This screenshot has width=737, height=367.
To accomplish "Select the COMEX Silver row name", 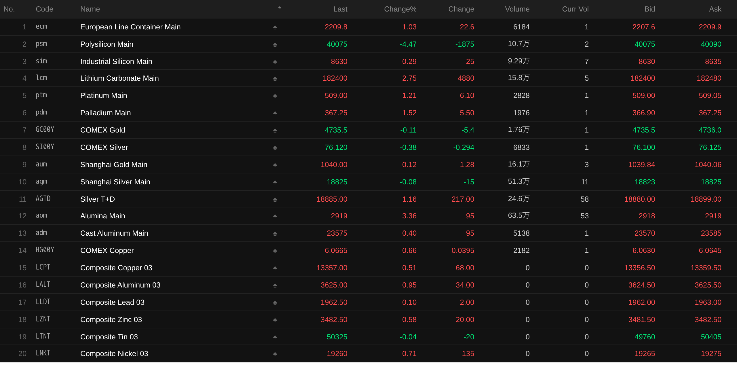I will (x=104, y=147).
